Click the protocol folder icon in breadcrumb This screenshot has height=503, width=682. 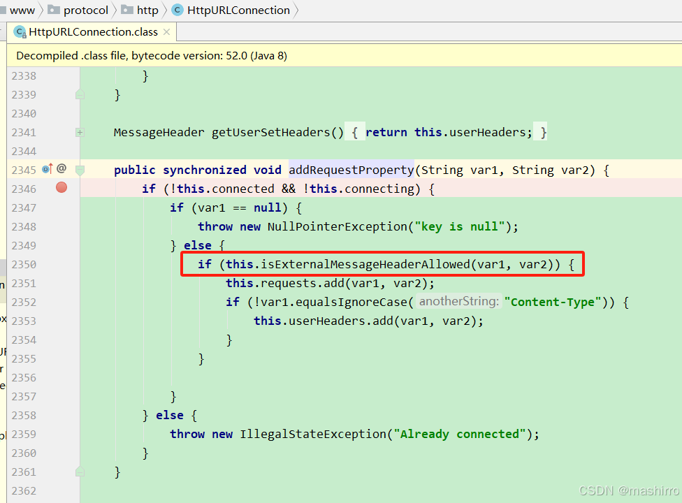point(54,10)
